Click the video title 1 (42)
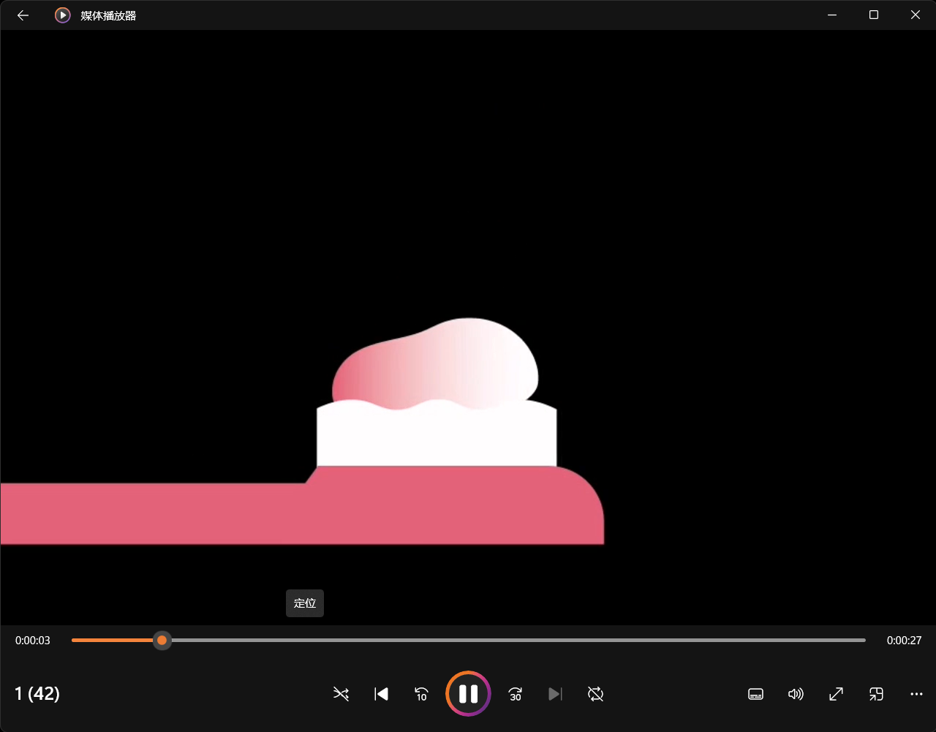936x732 pixels. click(37, 693)
